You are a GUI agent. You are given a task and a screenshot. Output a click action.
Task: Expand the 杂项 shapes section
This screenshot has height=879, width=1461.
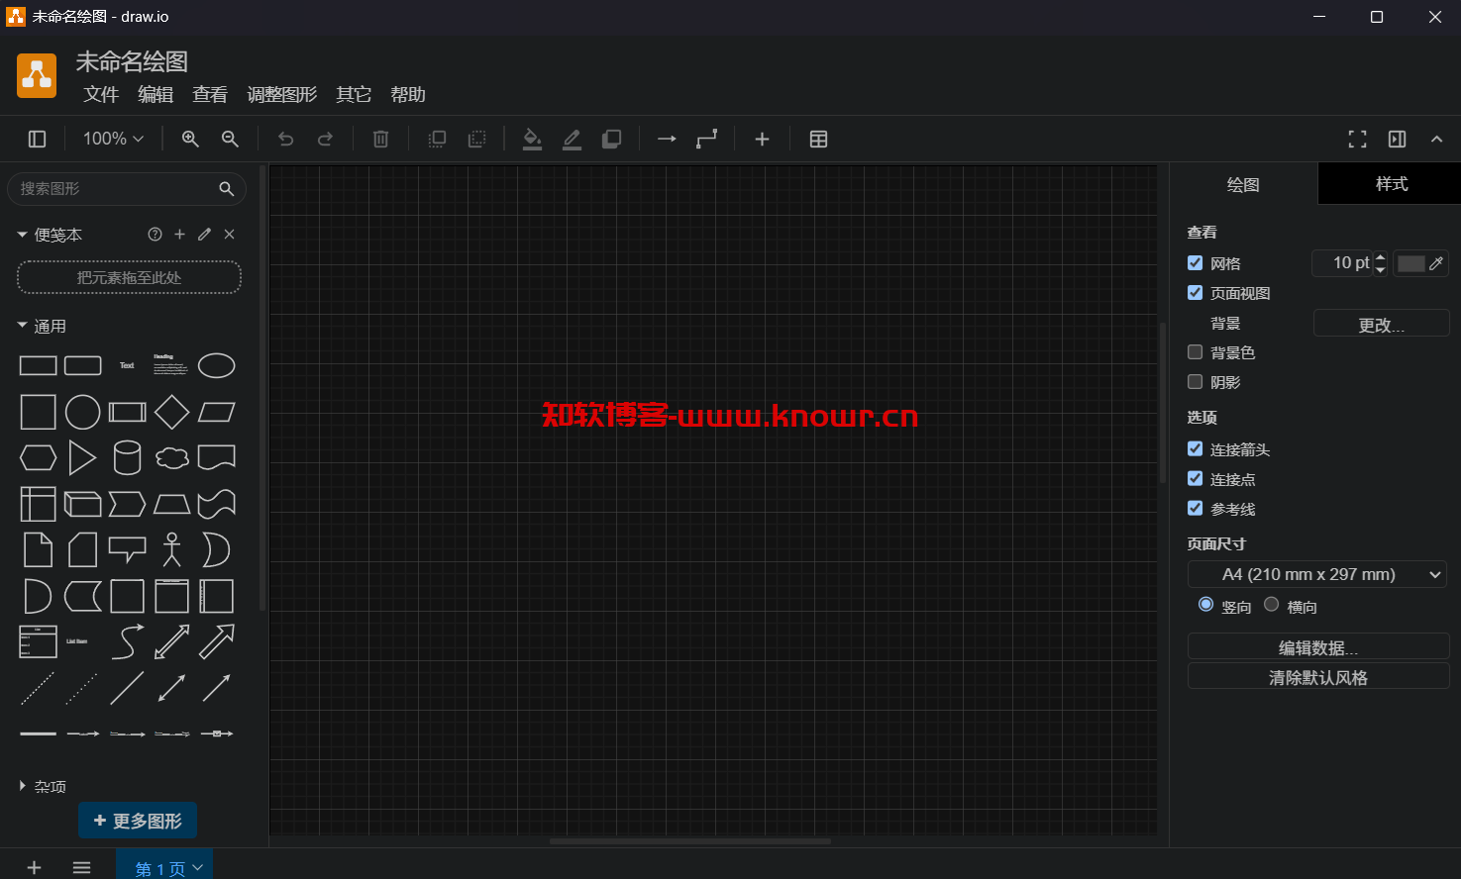tap(22, 786)
